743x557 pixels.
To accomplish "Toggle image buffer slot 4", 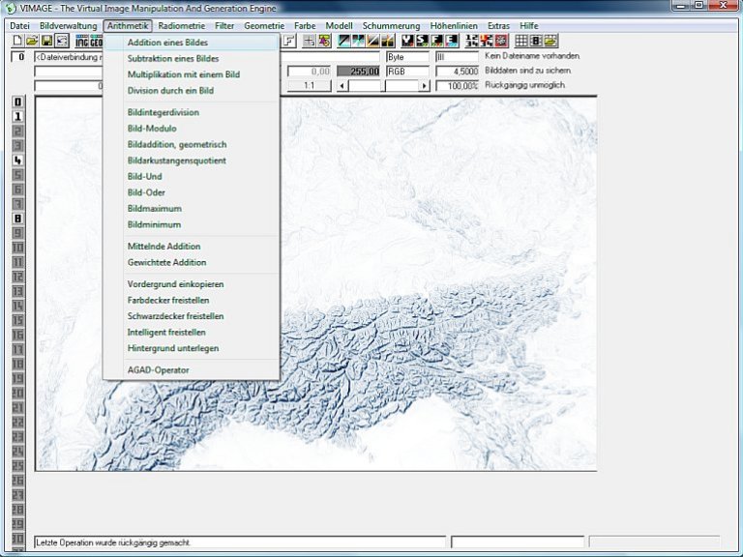I will pyautogui.click(x=17, y=160).
